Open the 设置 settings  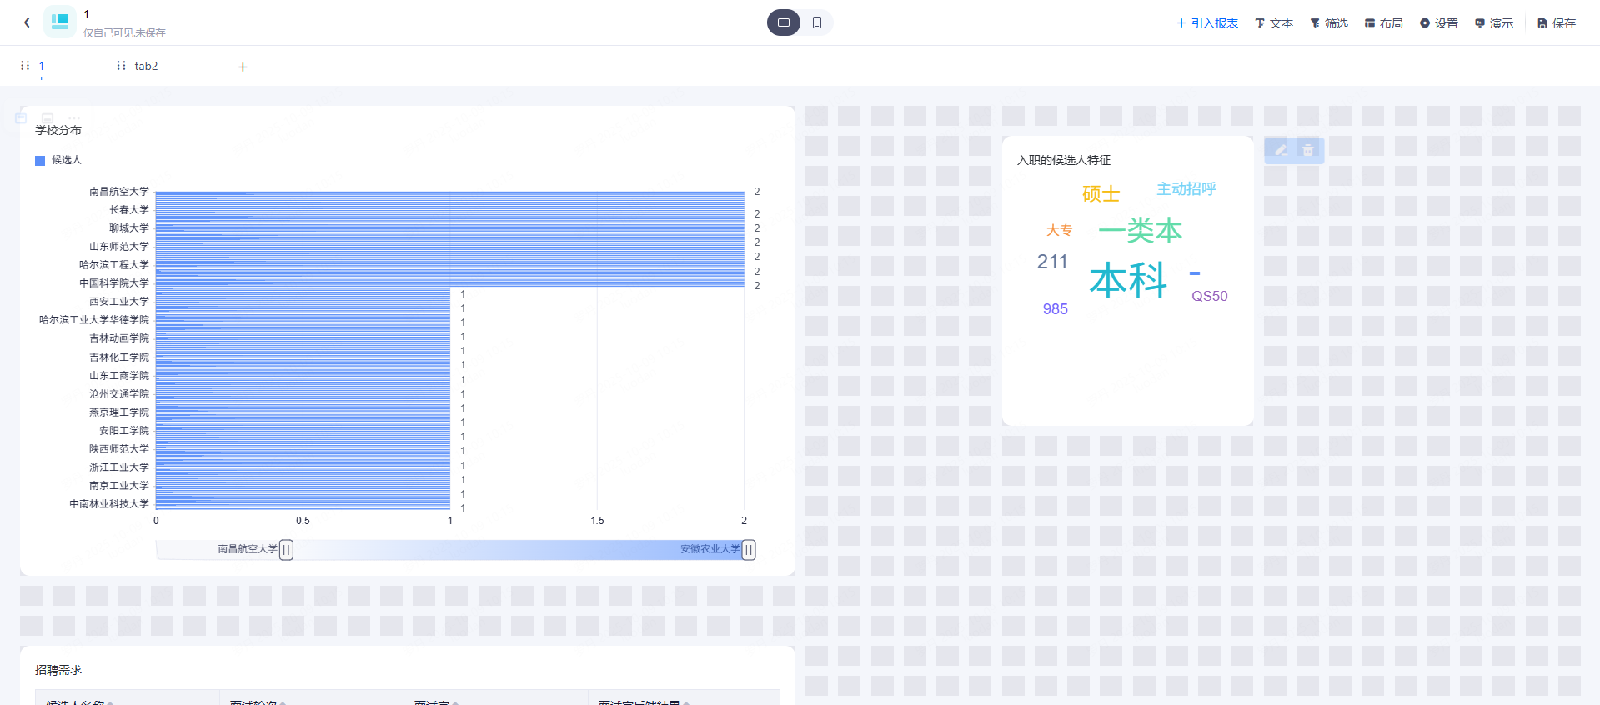click(x=1439, y=23)
